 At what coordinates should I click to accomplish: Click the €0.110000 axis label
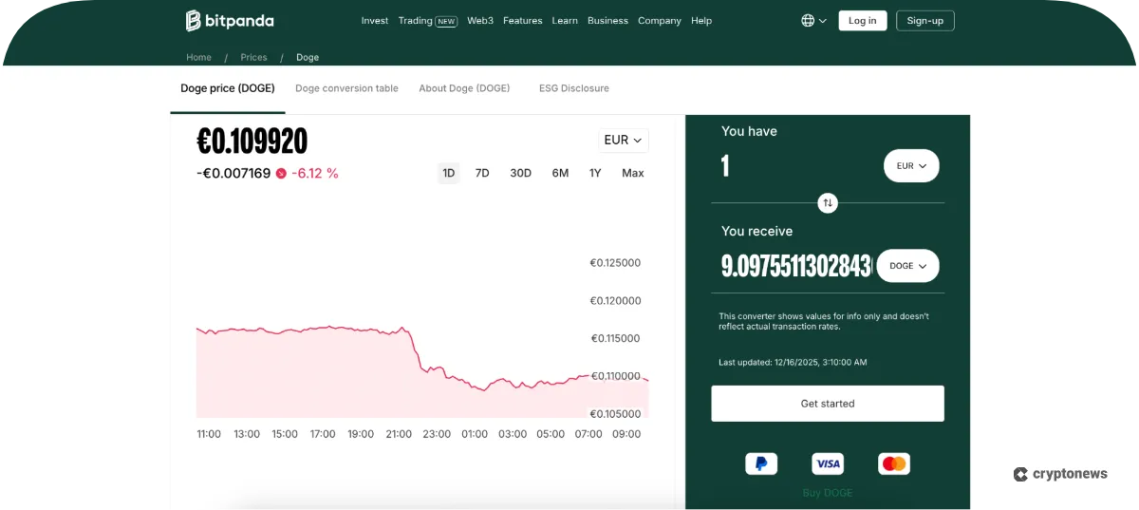click(x=615, y=376)
